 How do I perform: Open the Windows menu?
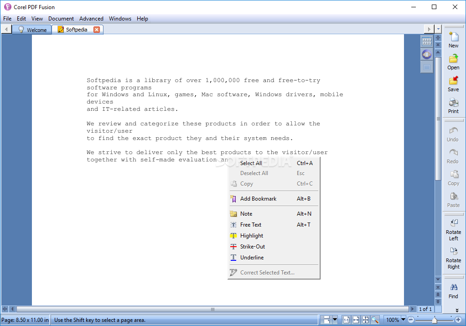(120, 18)
